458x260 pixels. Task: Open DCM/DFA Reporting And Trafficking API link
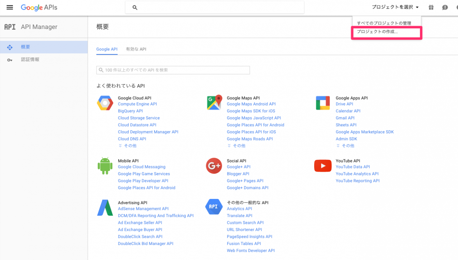(x=156, y=216)
